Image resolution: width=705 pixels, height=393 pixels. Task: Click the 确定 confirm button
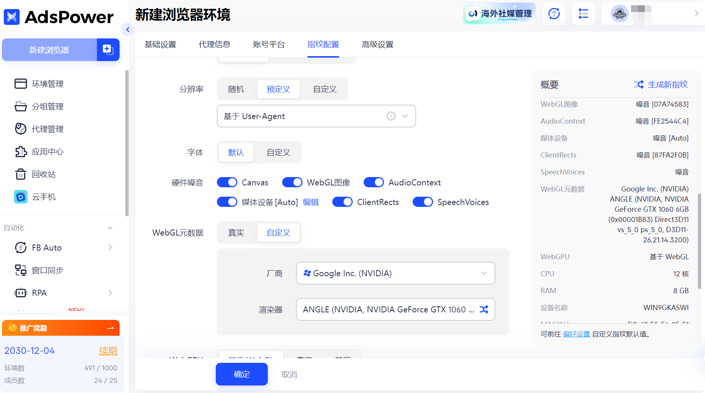point(241,374)
